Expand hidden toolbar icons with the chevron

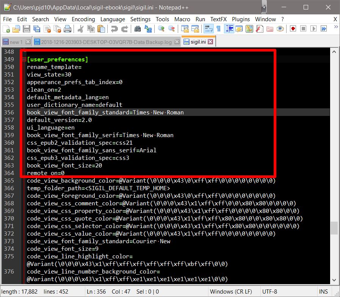[x=336, y=27]
